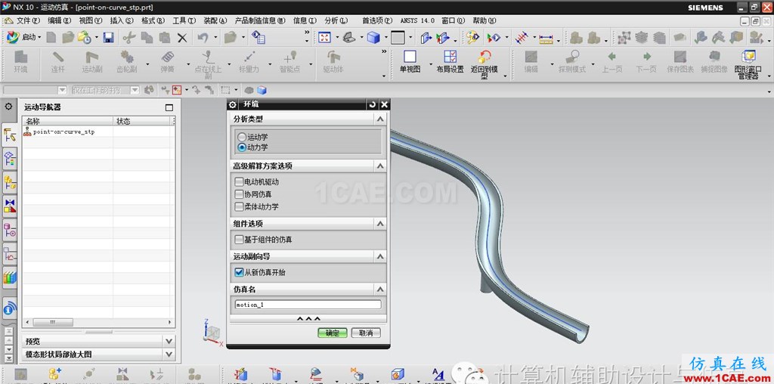Viewport: 774px width, 384px height.
Task: Open the 分析(L) menu
Action: [336, 20]
